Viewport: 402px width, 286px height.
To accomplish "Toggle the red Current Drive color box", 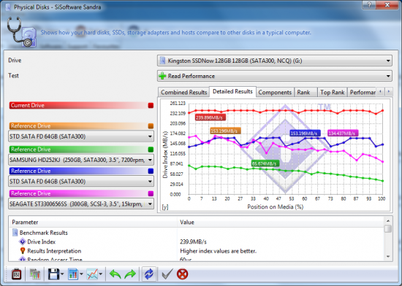I will pos(151,105).
